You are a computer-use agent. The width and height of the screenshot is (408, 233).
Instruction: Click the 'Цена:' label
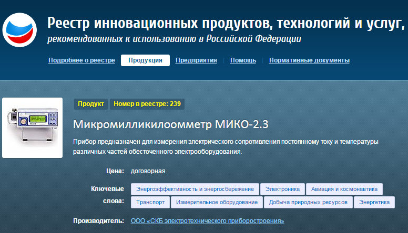pos(115,171)
